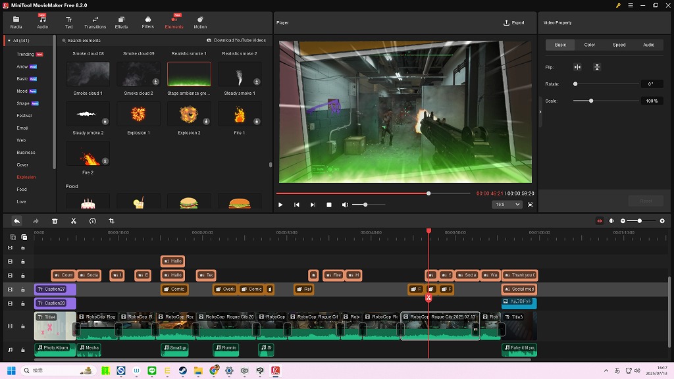Switch to the Color property tab
Screen dimensions: 674x379
pyautogui.click(x=589, y=45)
